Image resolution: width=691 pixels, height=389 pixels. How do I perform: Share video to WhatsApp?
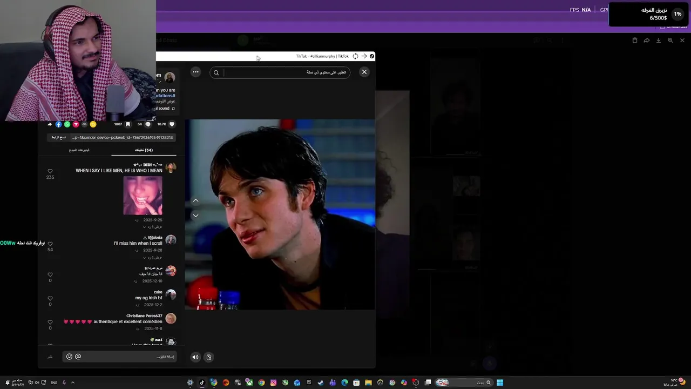[x=67, y=124]
